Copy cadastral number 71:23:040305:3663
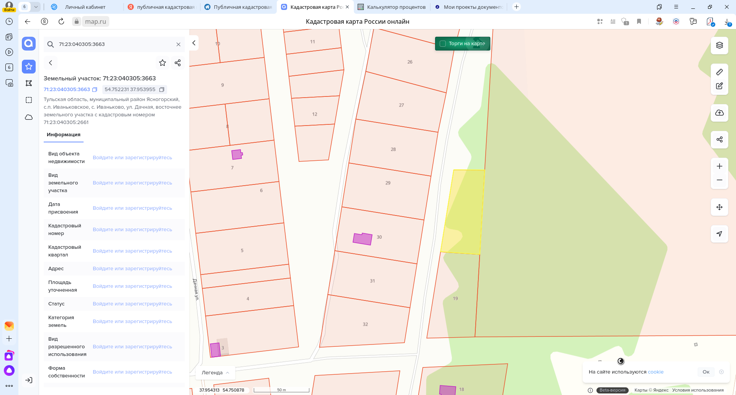 (x=95, y=90)
